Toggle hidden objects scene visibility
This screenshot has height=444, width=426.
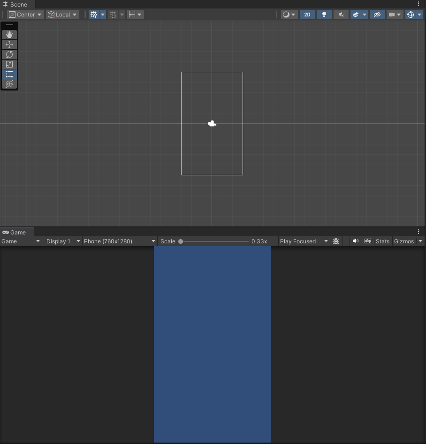click(x=377, y=15)
